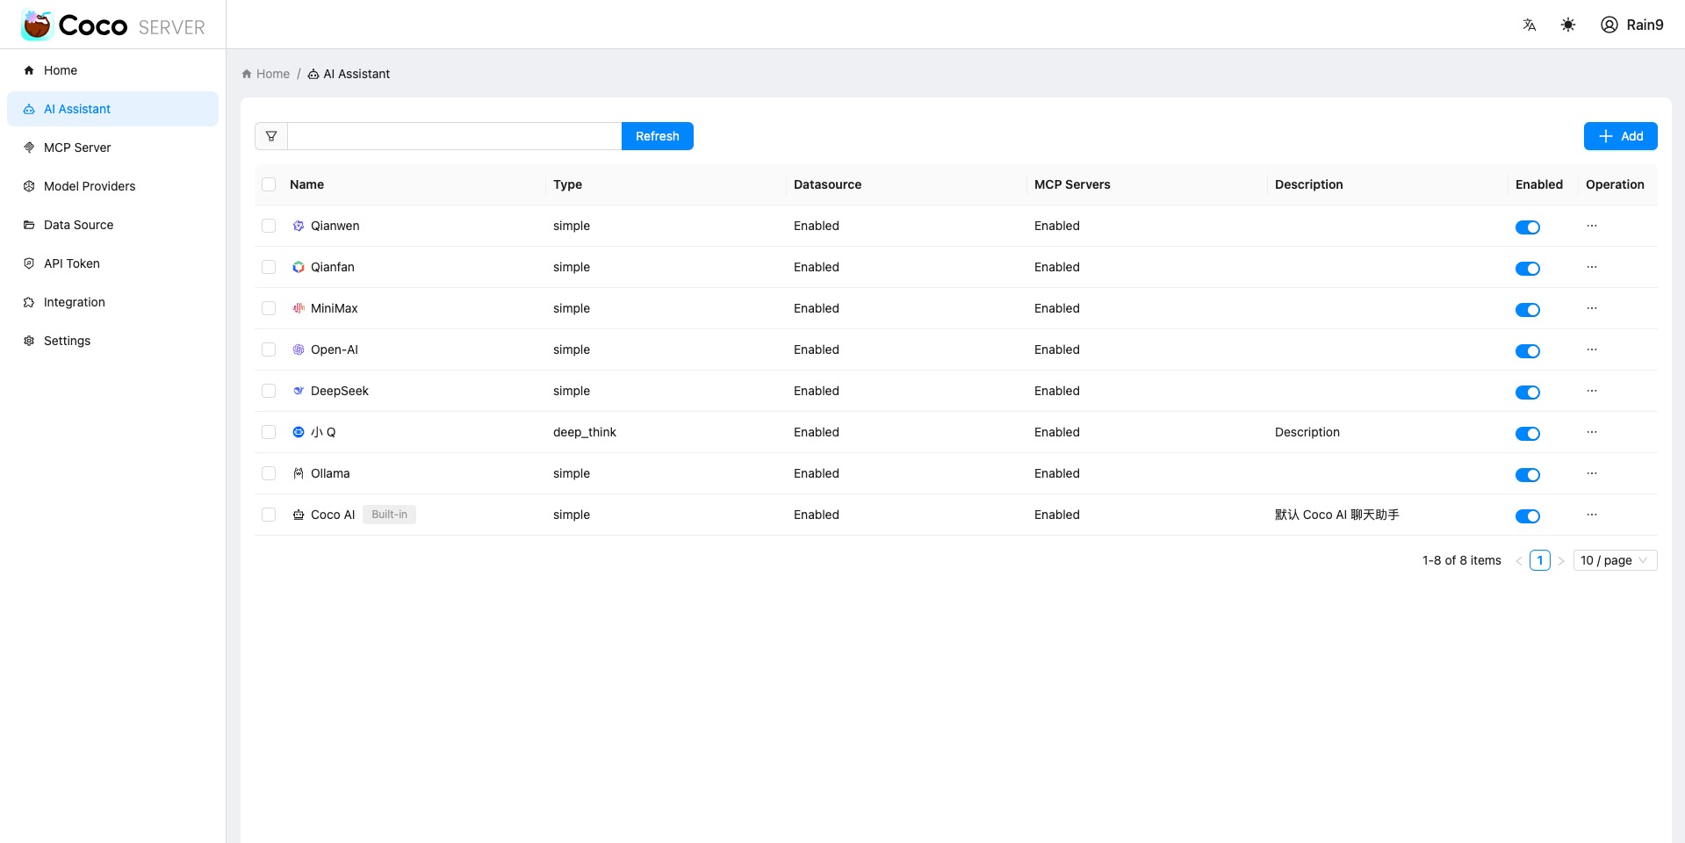
Task: Open Settings in the sidebar
Action: coord(112,341)
